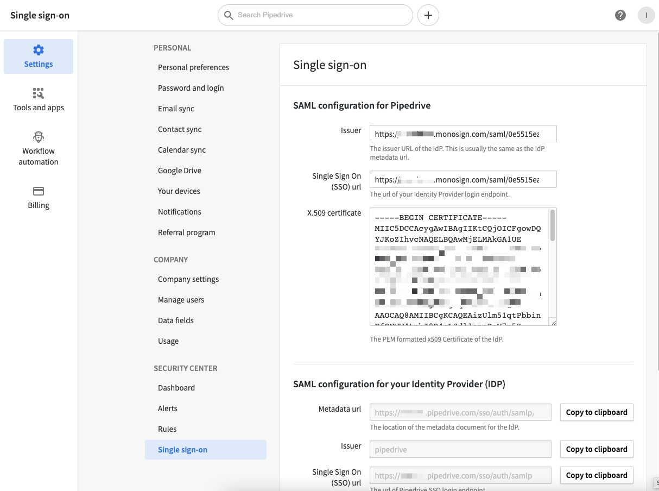Open Tools and apps icon
Image resolution: width=659 pixels, height=491 pixels.
pyautogui.click(x=39, y=93)
